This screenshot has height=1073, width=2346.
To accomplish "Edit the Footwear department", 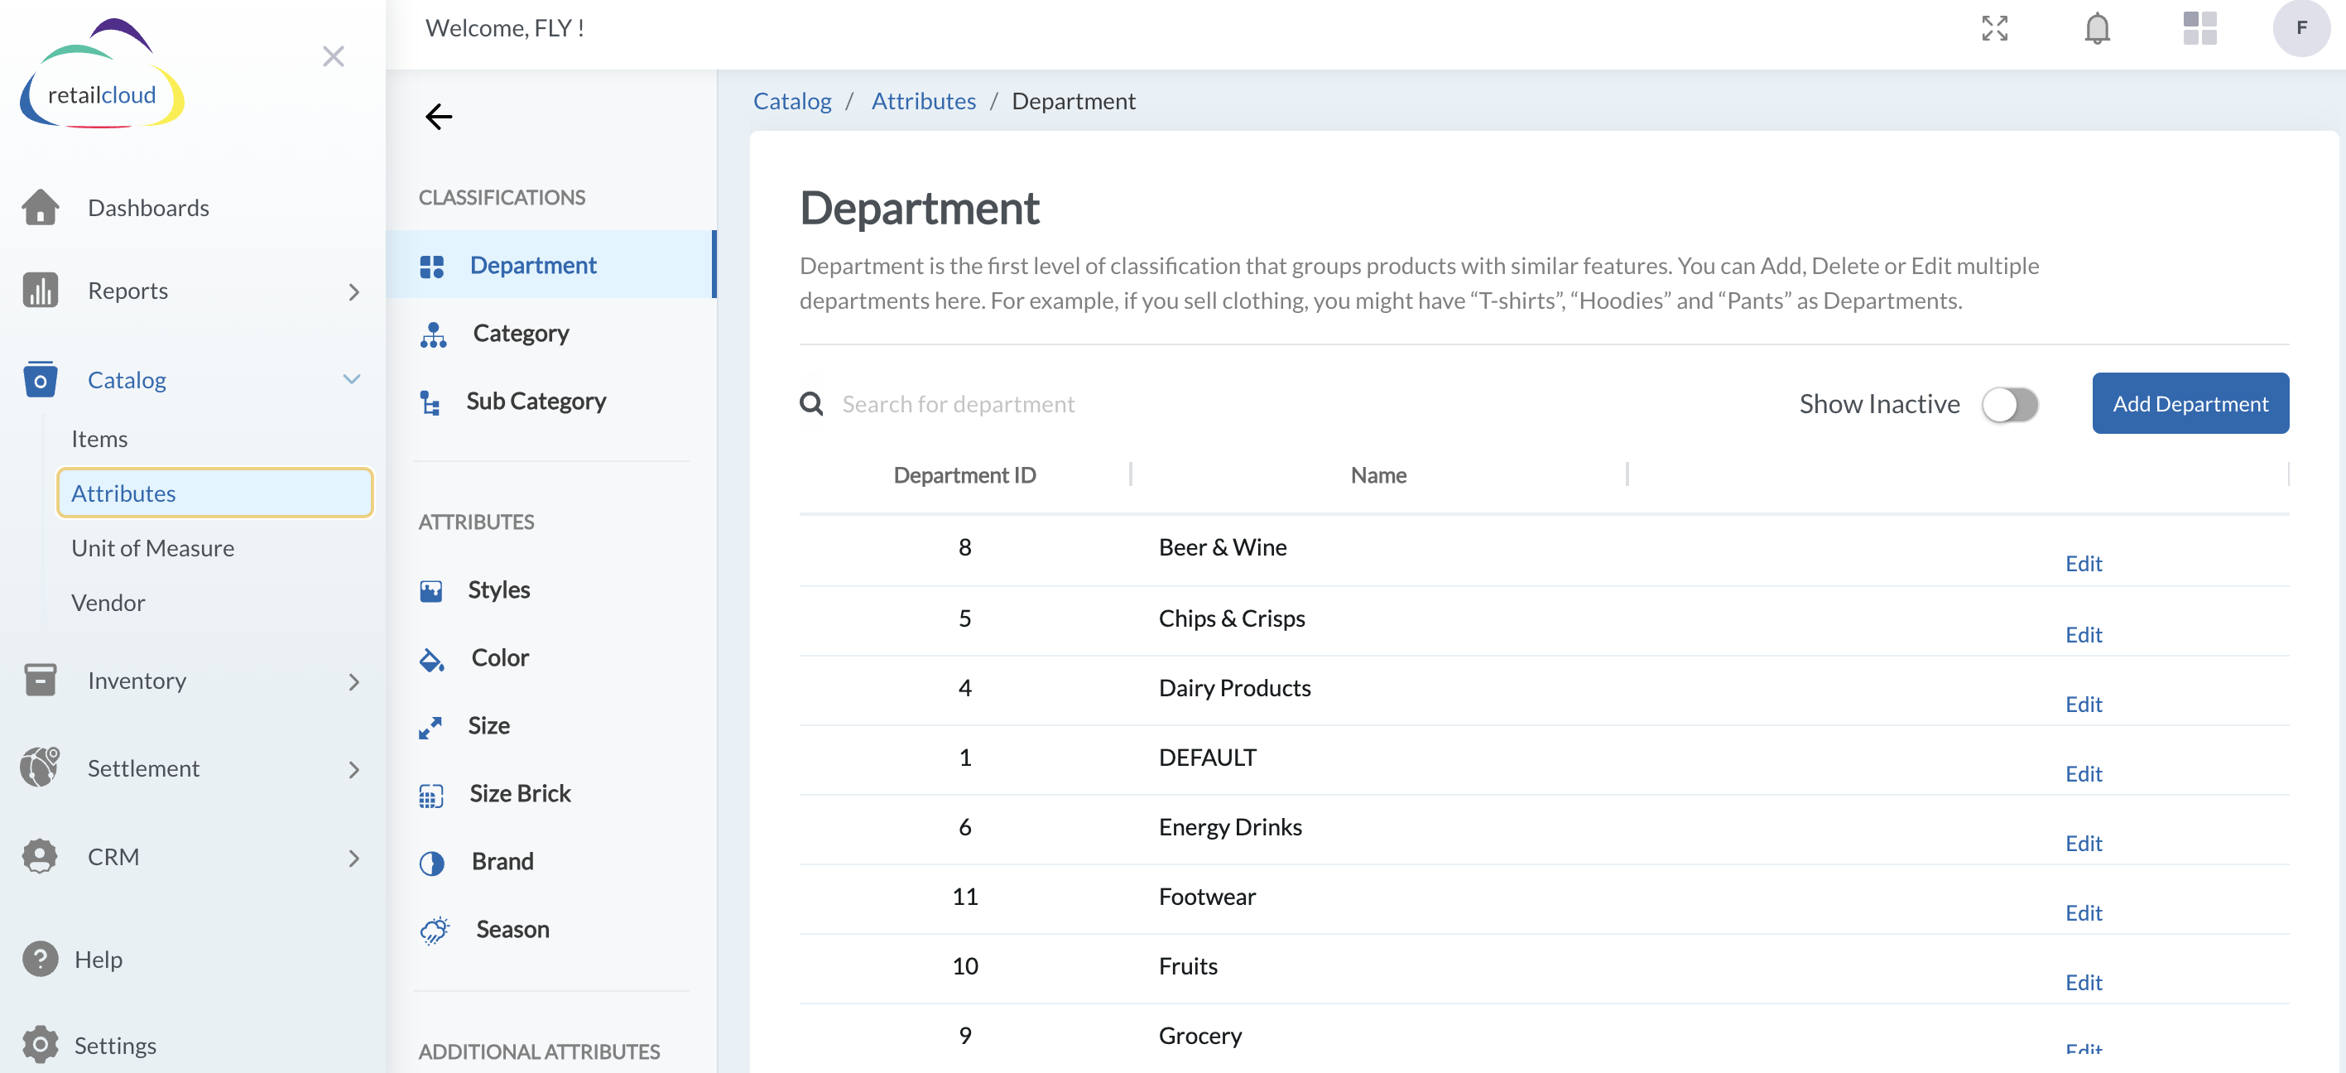I will pos(2083,912).
